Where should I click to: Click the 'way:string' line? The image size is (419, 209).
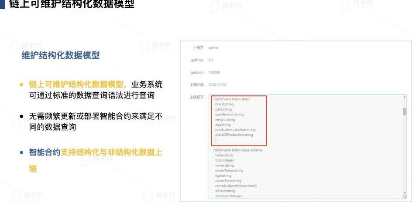(x=223, y=125)
